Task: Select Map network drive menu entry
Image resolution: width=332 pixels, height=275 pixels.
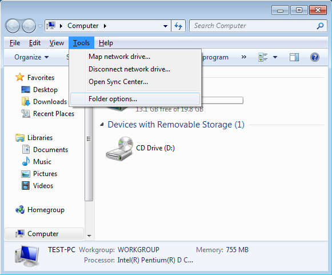Action: click(135, 57)
